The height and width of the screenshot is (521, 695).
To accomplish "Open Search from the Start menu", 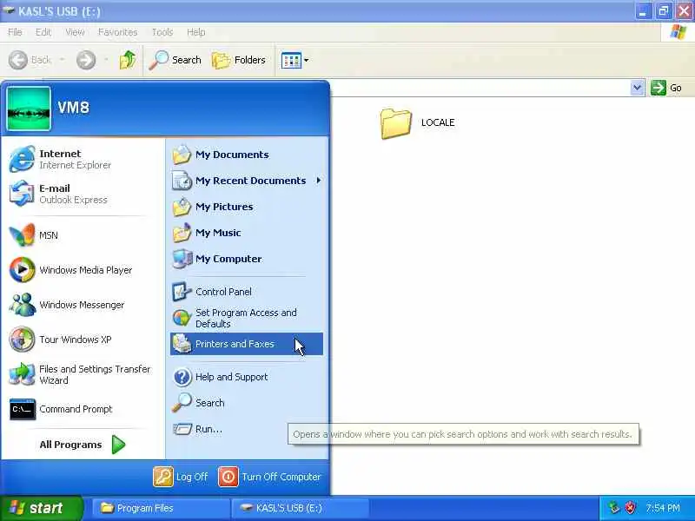I will [247, 403].
